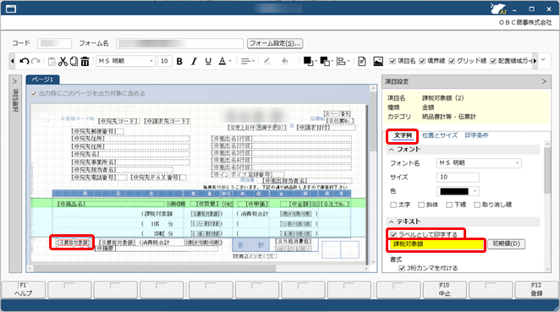This screenshot has width=560, height=312.
Task: Cut the selected item with scissors
Action: coord(63,62)
